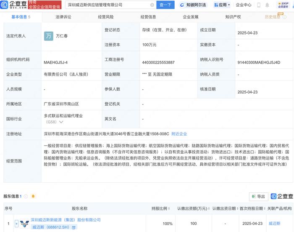Viewport: 294px width, 232px height.
Task: Select 营业期限 value 至 无固定期限
Action: point(157,75)
